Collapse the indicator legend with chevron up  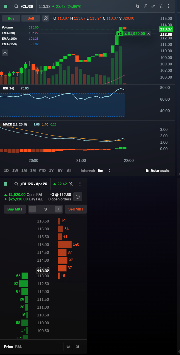click(x=5, y=53)
